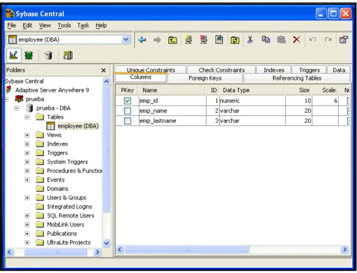Click the columns grid scroll right arrow
This screenshot has height=273, width=357.
(345, 249)
